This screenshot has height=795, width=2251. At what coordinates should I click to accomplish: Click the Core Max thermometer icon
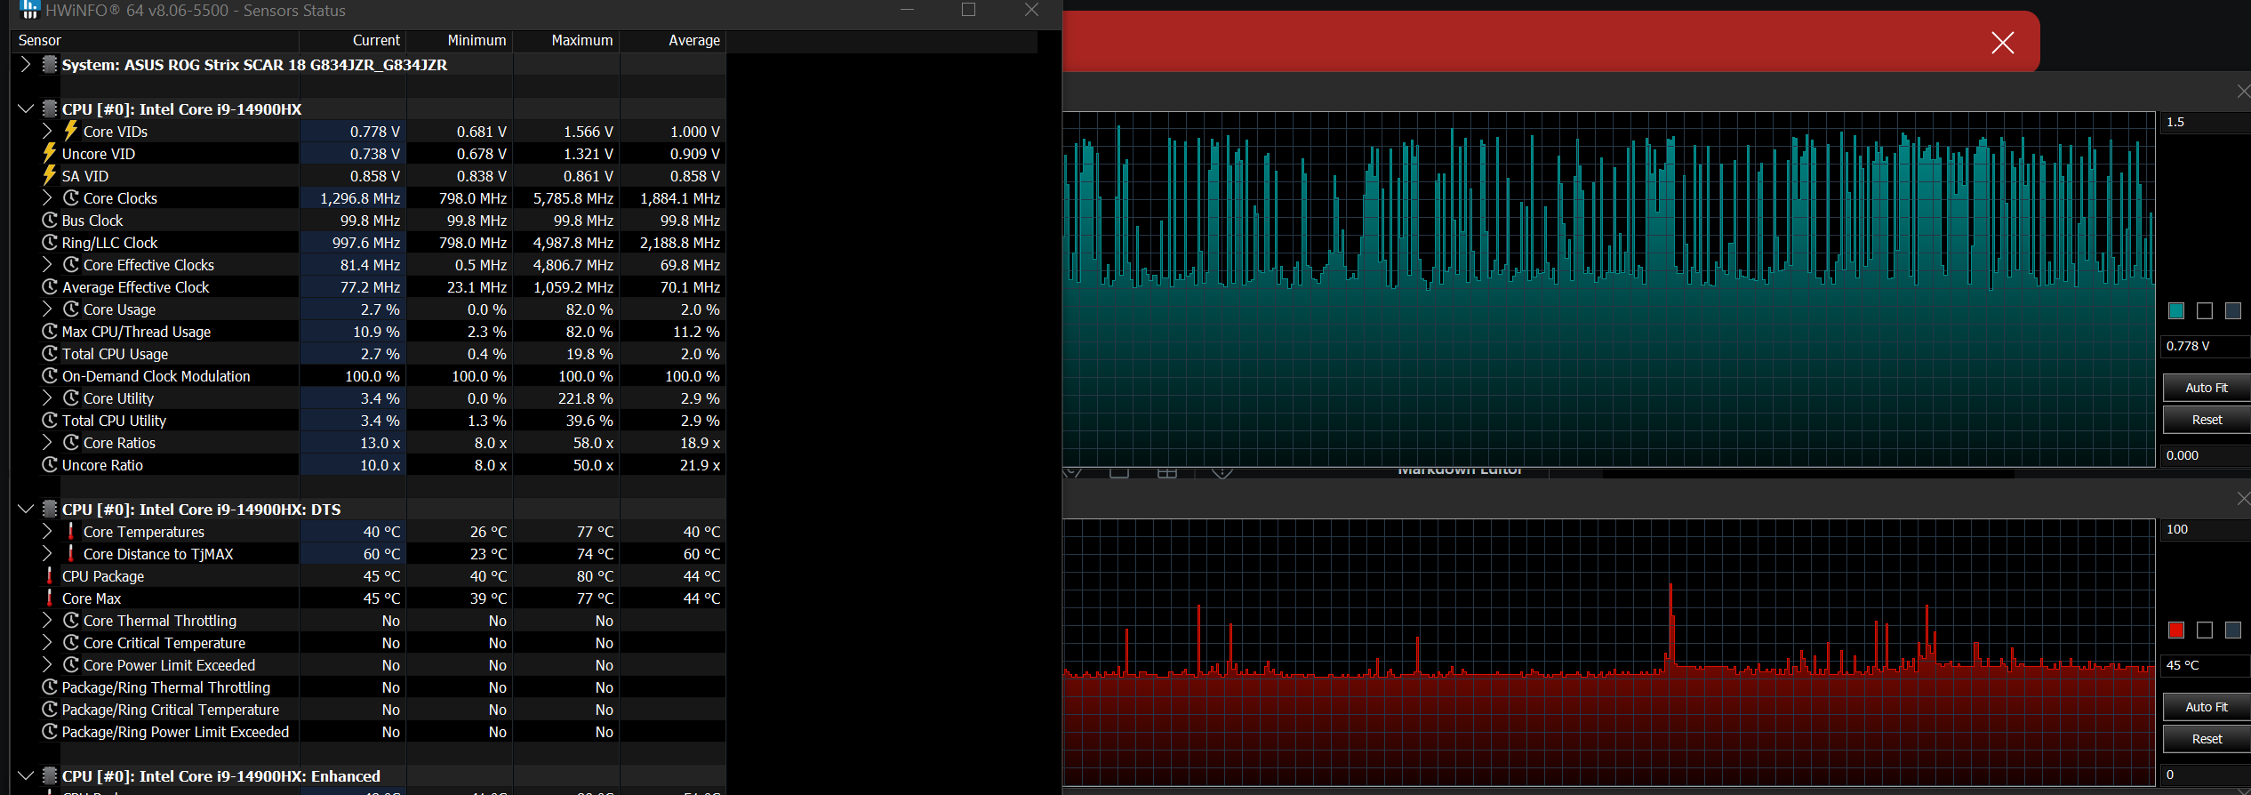tap(50, 598)
